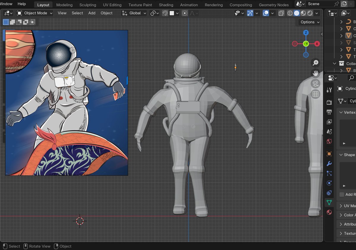Enable Wireframe viewport shading

pos(290,13)
